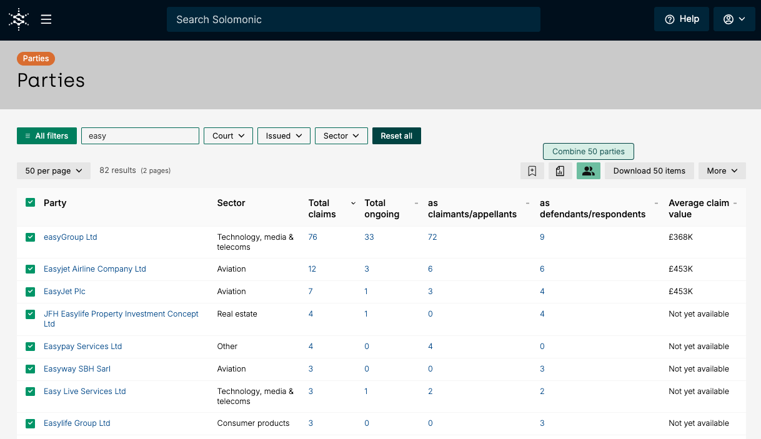Click easyGroup's 72 claimant claims
The image size is (761, 439).
click(432, 237)
